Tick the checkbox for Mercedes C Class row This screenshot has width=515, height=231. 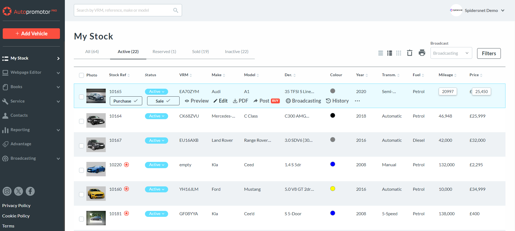[x=81, y=121]
